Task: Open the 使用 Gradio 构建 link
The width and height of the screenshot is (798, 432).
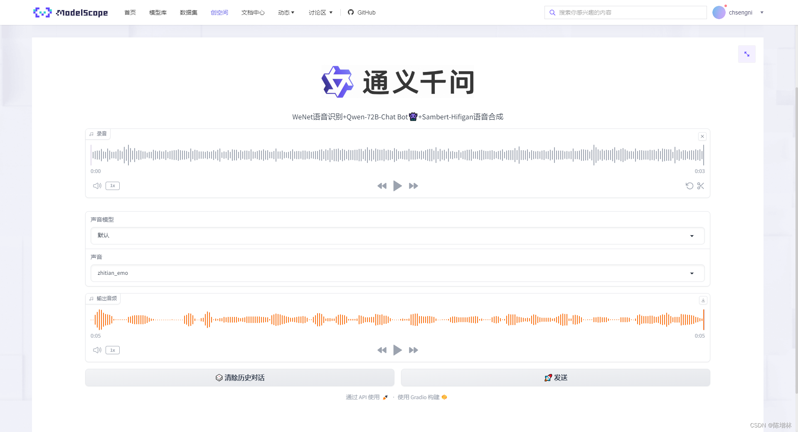Action: (x=422, y=397)
